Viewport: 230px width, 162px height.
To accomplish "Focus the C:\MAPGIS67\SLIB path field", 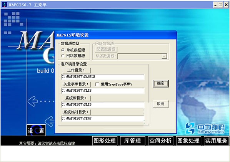I will 103,105.
